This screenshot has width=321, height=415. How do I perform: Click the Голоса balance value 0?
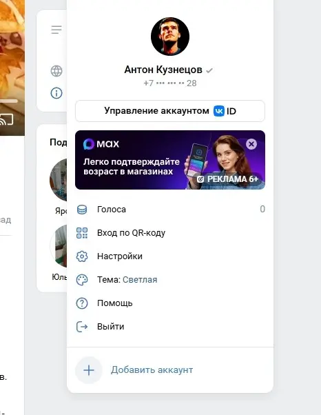coord(262,209)
